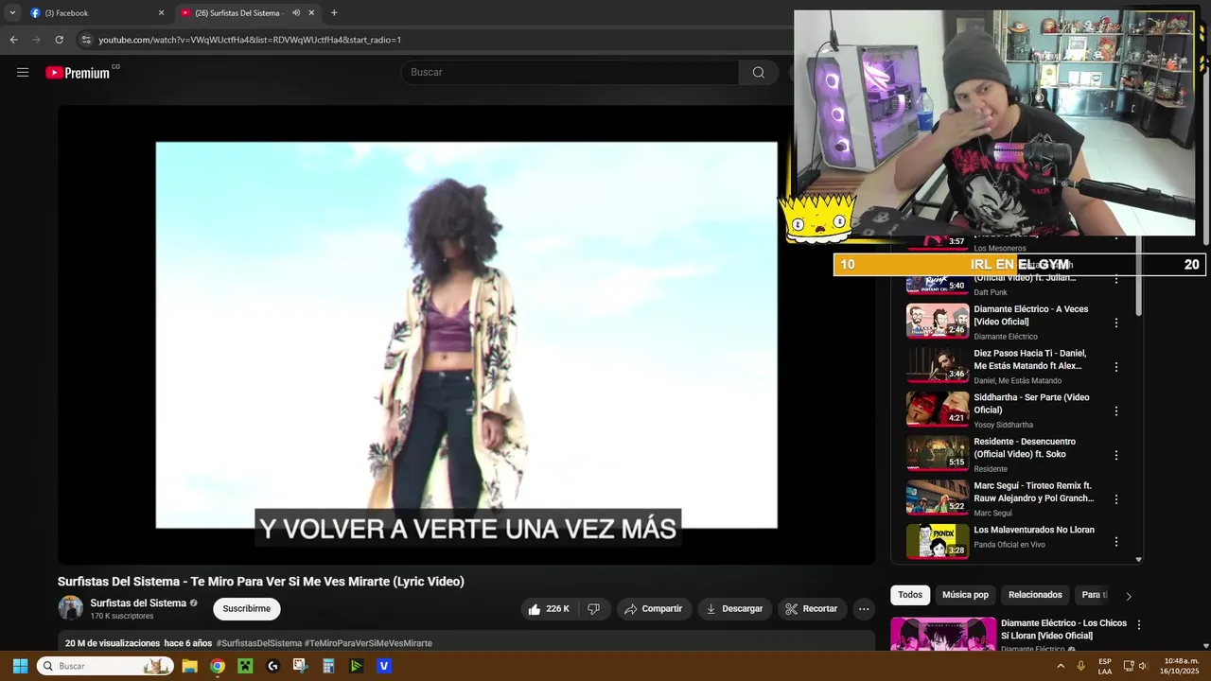
Task: Click the playlist scrollbar down arrow
Action: 1138,559
